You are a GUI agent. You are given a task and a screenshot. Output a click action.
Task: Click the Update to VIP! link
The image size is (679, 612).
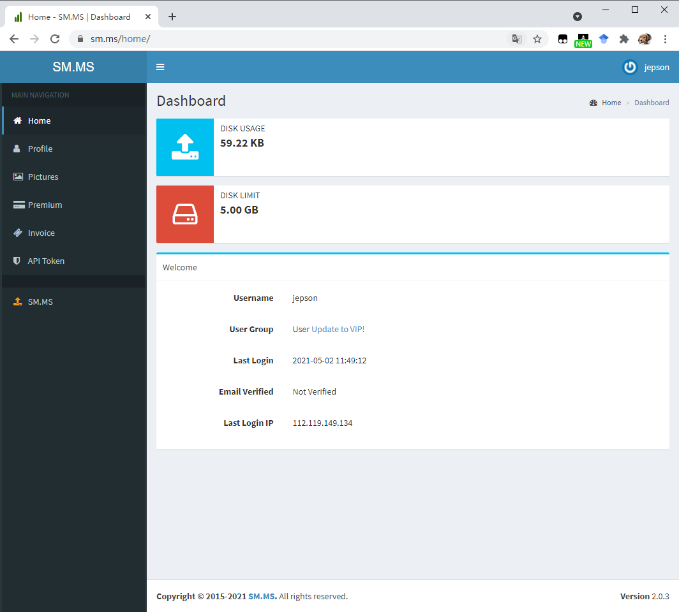click(338, 329)
